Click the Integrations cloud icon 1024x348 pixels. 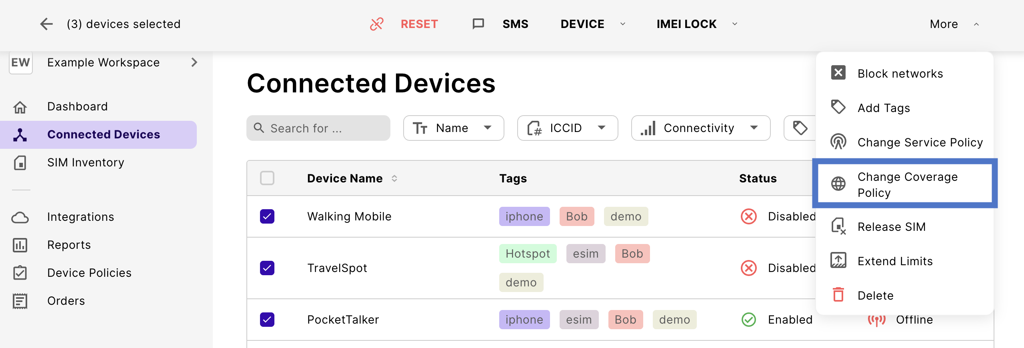click(x=20, y=217)
